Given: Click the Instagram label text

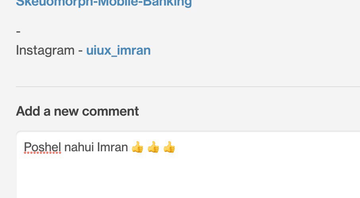Looking at the screenshot, I should (x=45, y=50).
